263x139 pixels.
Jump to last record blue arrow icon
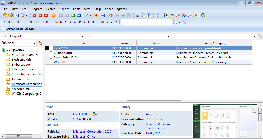tap(79, 15)
